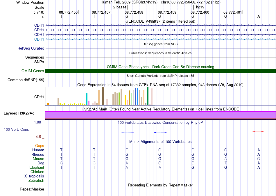Click the Elephant species row label
Image resolution: width=276 pixels, height=196 pixels.
click(37, 168)
